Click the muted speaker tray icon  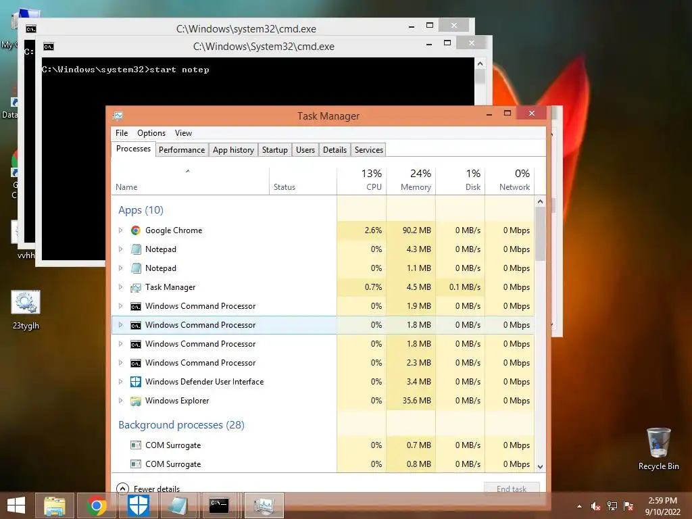(595, 506)
